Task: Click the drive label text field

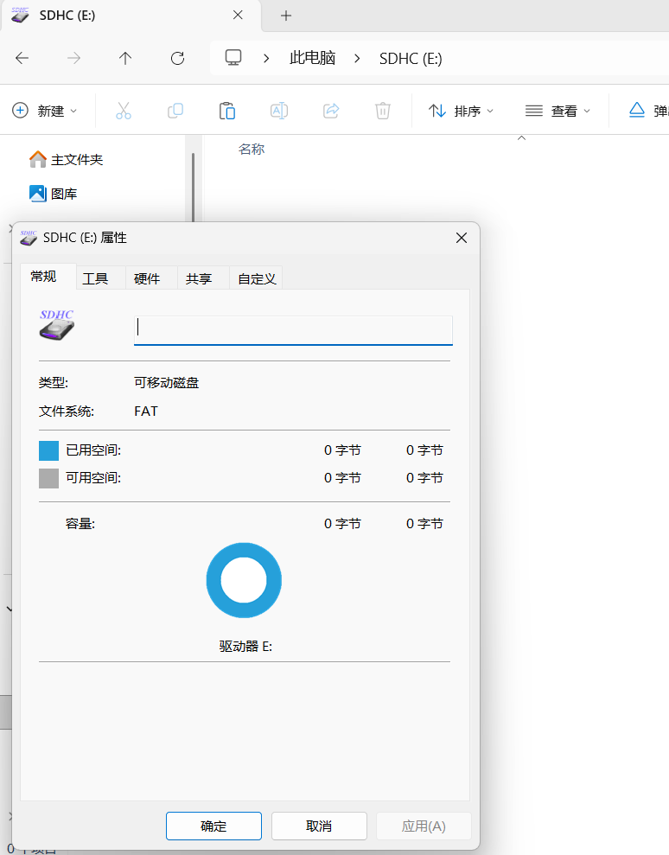Action: tap(293, 329)
